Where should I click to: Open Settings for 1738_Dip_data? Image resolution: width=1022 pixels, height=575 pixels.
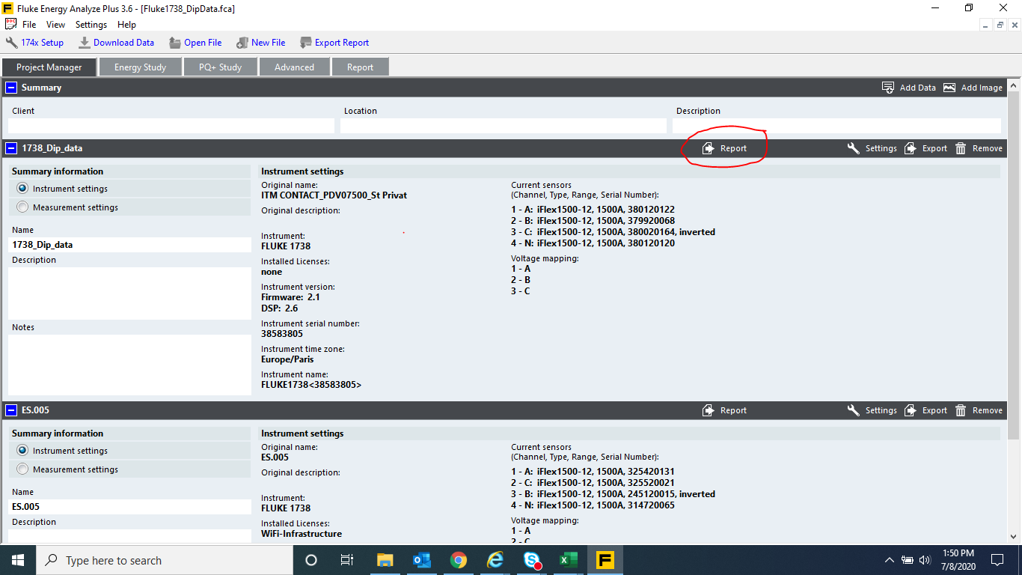coord(872,148)
